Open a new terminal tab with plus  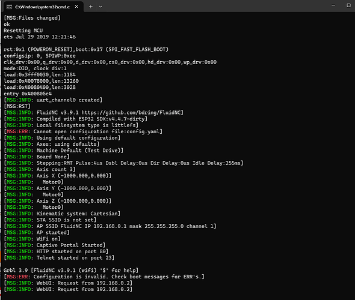(91, 7)
